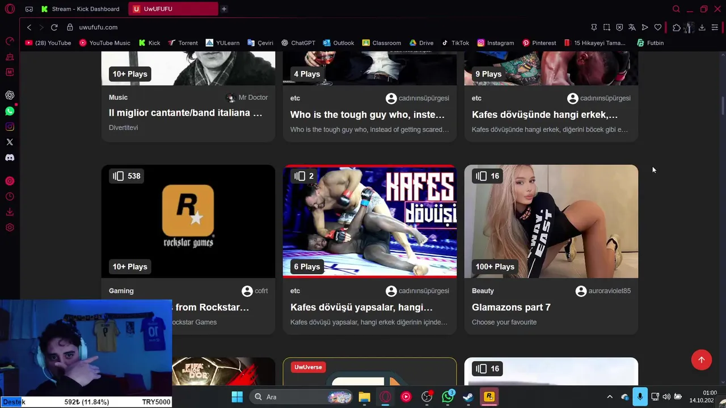The image size is (726, 408).
Task: Open the auroraviolet85 author profile
Action: tap(603, 291)
